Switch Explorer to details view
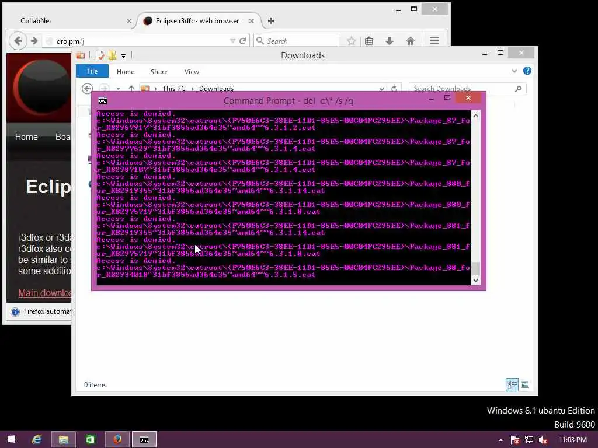The image size is (598, 448). coord(512,385)
